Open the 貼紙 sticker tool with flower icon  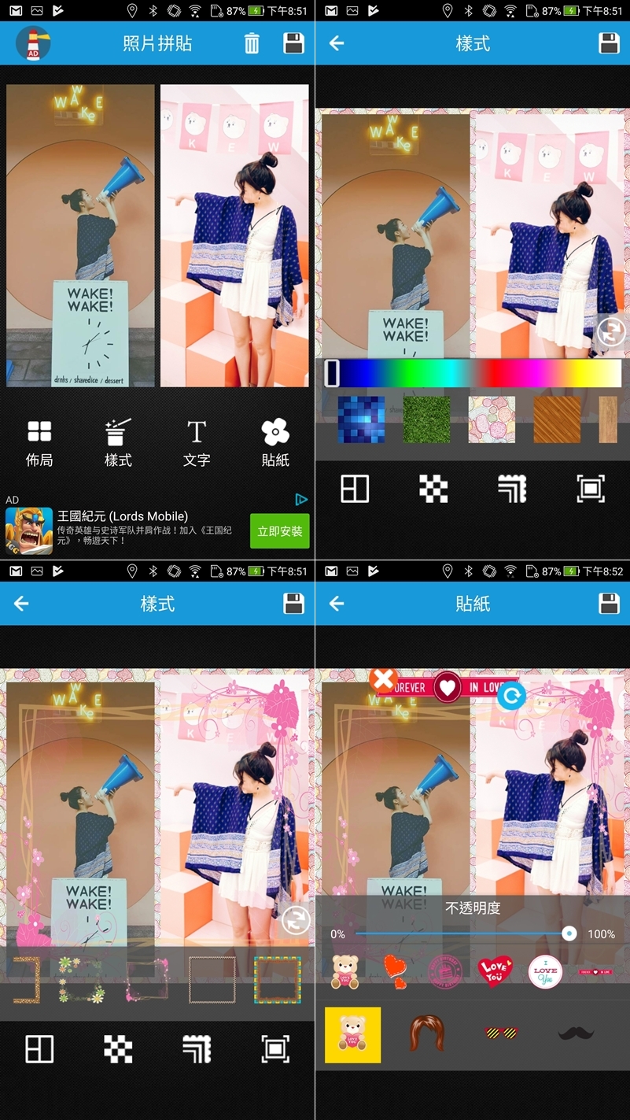[x=275, y=443]
